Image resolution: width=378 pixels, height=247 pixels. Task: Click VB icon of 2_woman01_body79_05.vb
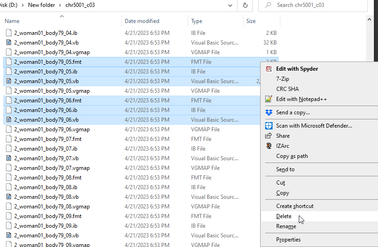click(x=9, y=81)
